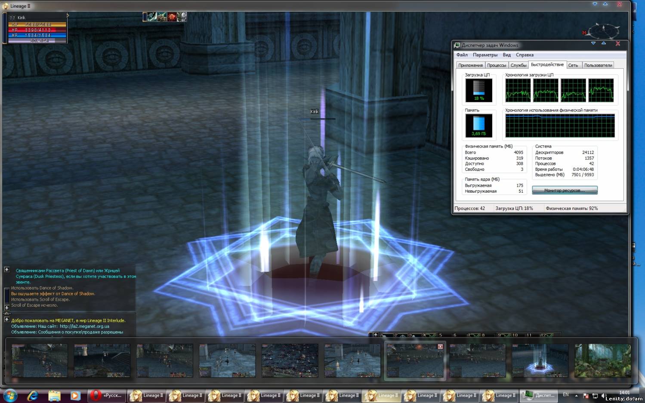Click the Память 3,69 ГБ gauge
This screenshot has width=645, height=403.
point(479,125)
